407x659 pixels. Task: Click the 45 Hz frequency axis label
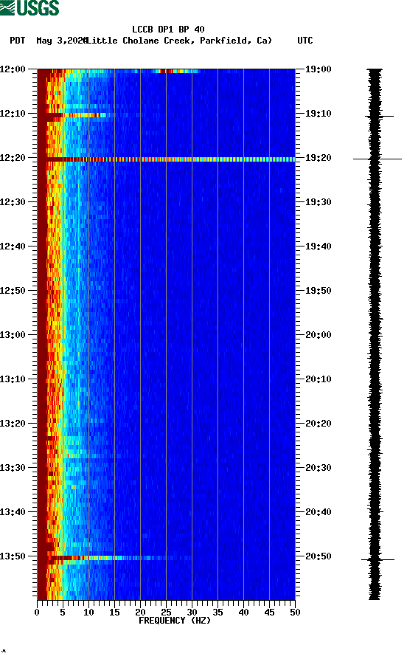(x=269, y=613)
